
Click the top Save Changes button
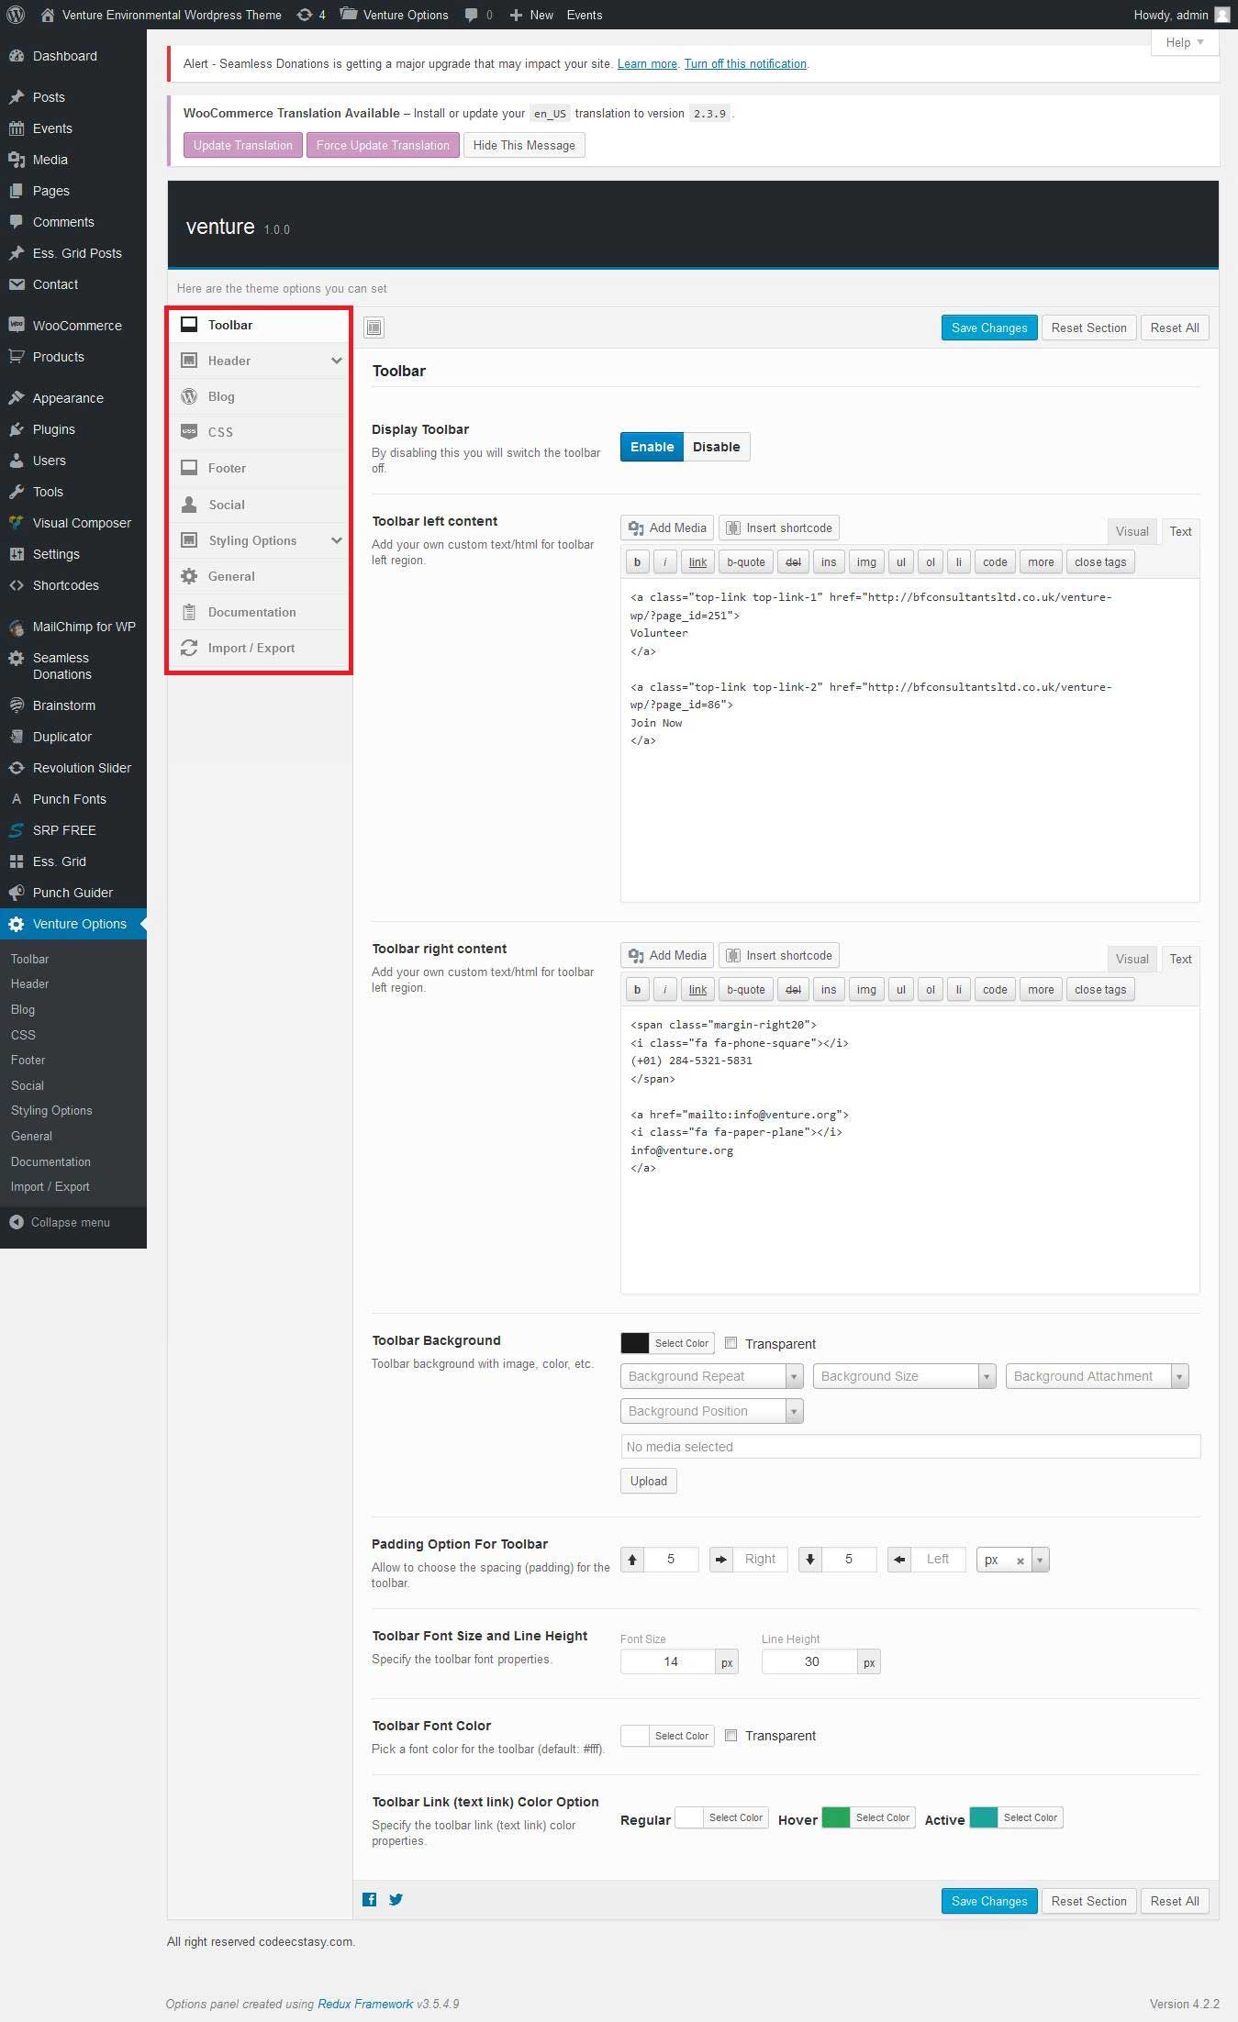click(x=988, y=328)
